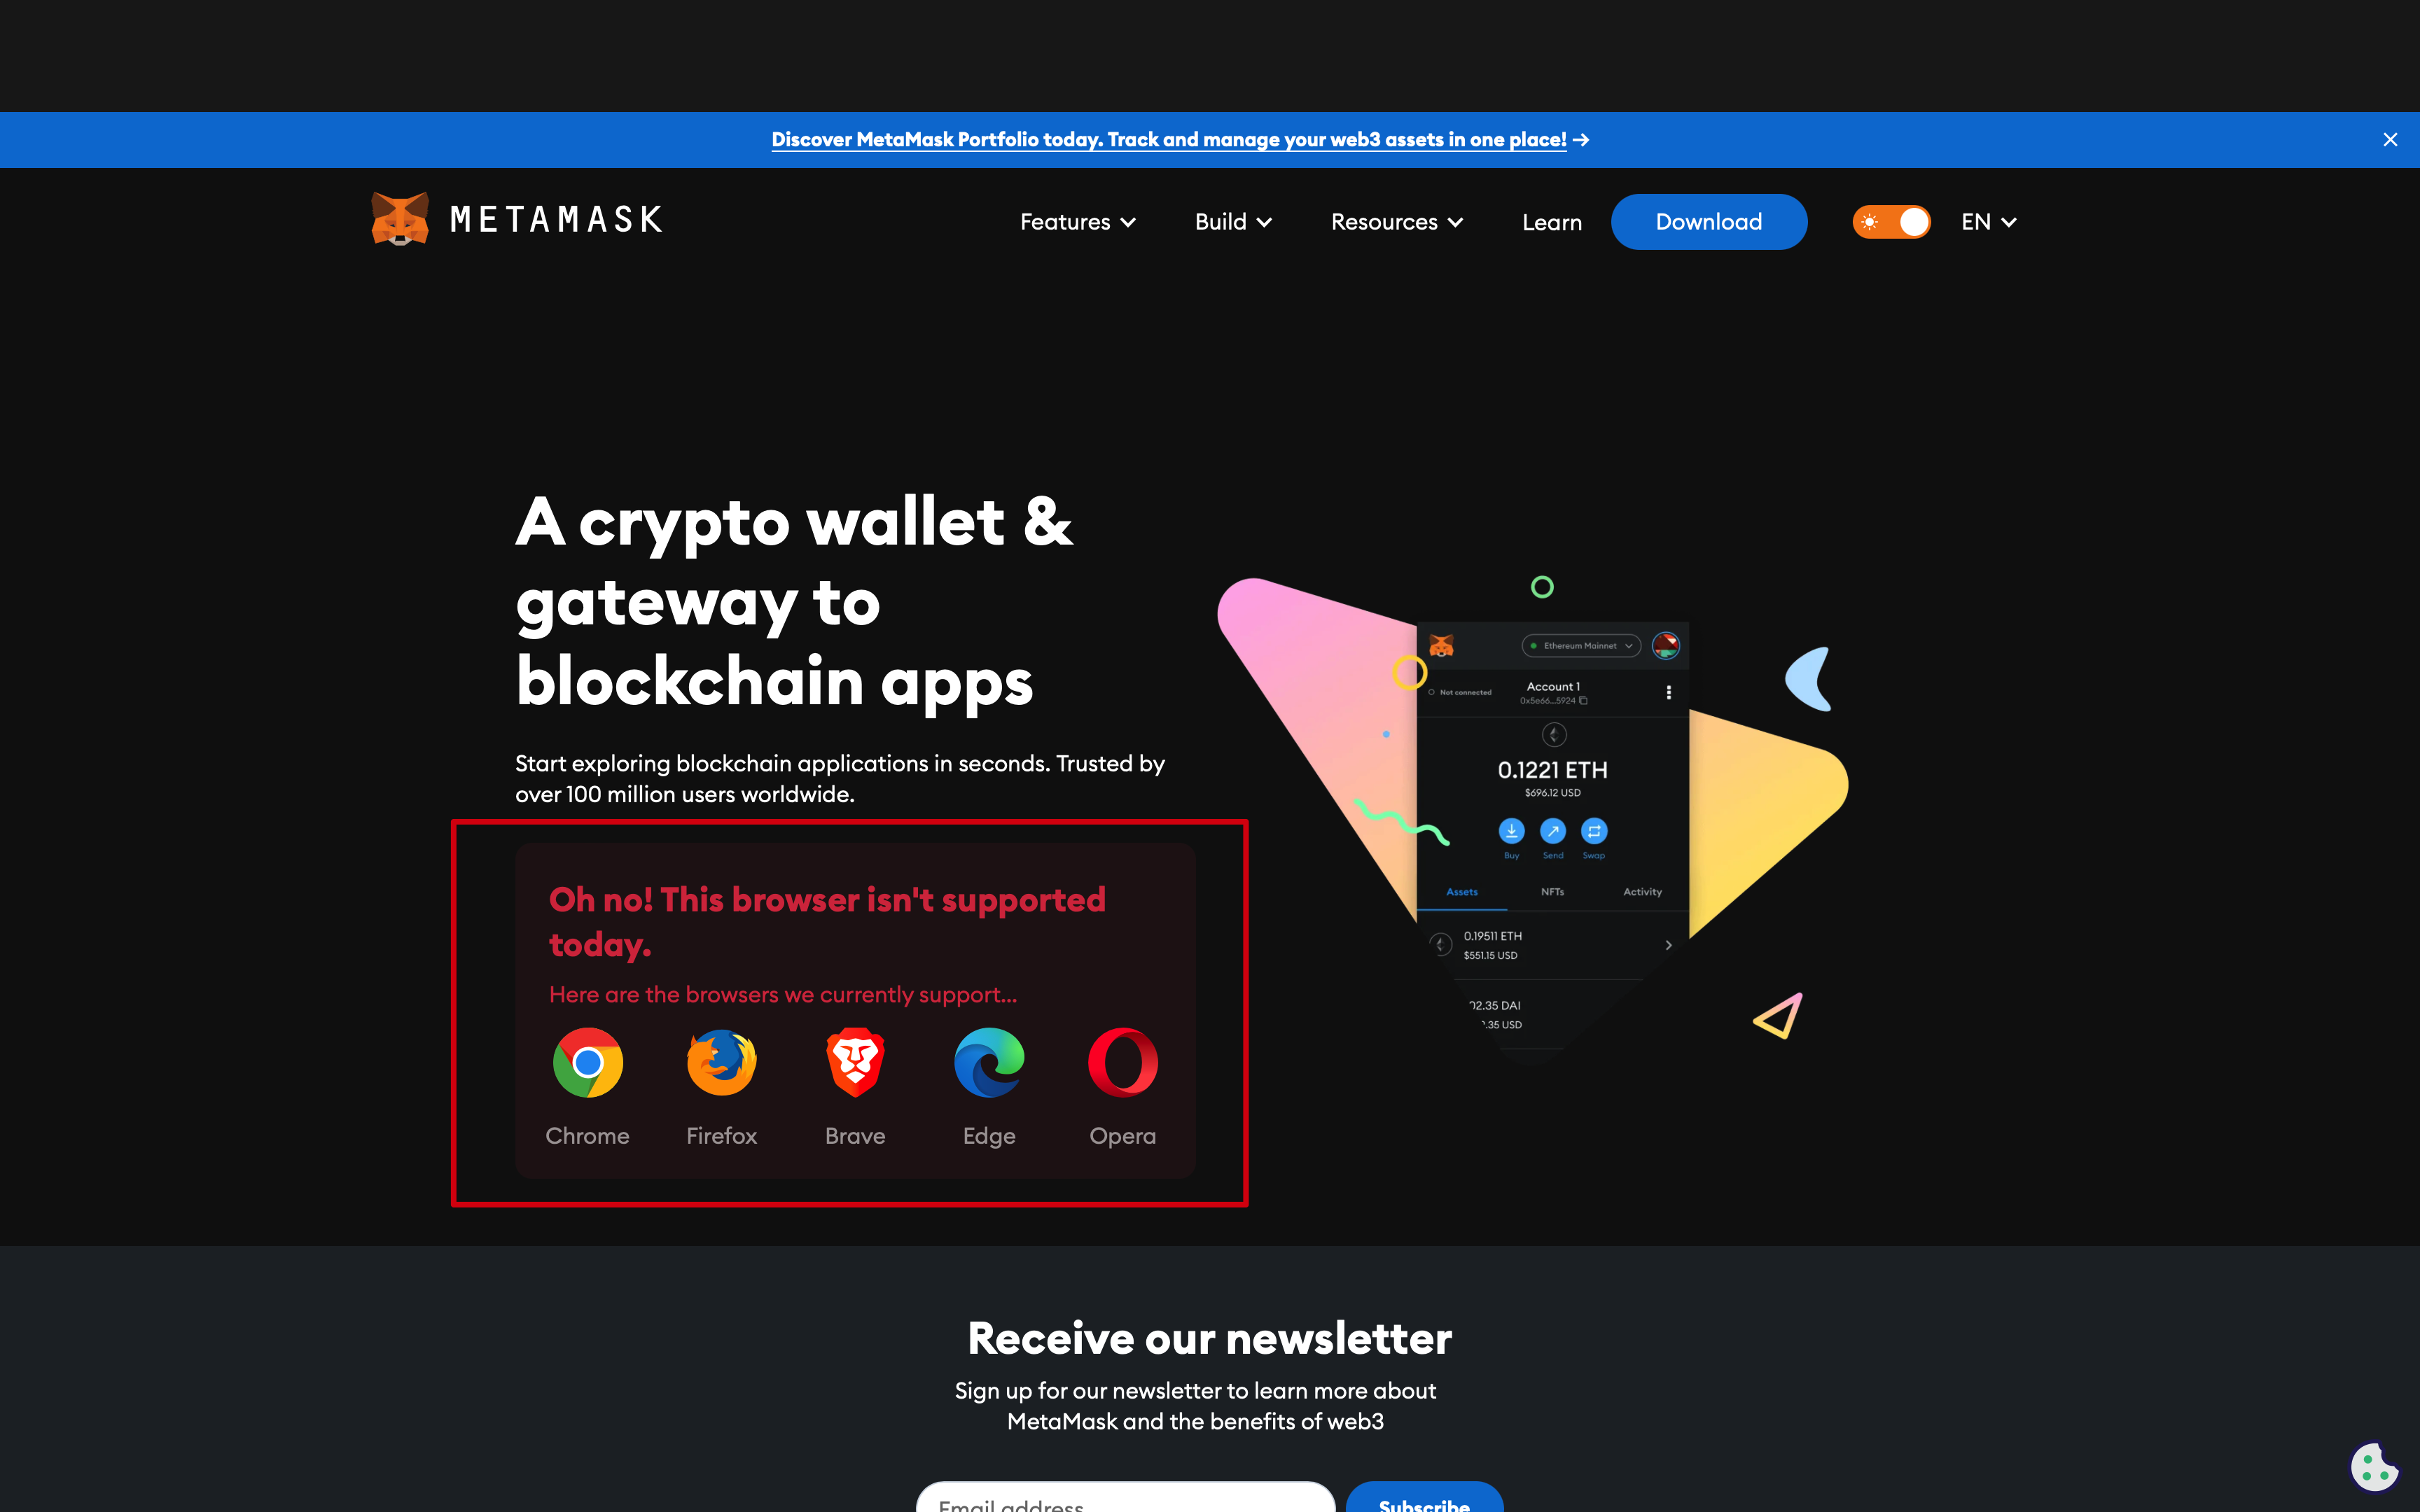Click the MetaMask fox logo
This screenshot has width=2420, height=1512.
pyautogui.click(x=400, y=219)
